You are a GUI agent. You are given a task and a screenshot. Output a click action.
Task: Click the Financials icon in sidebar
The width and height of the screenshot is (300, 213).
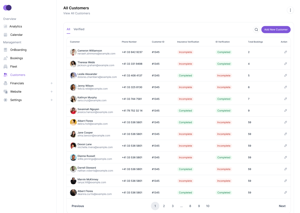(5, 83)
